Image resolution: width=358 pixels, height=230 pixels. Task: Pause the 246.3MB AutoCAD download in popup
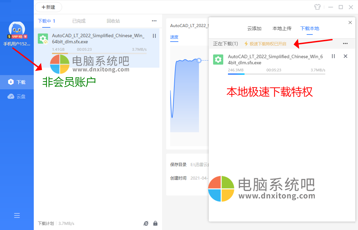point(333,56)
